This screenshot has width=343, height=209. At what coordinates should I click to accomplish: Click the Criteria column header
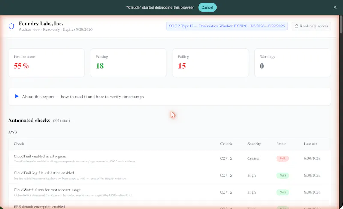click(x=226, y=144)
